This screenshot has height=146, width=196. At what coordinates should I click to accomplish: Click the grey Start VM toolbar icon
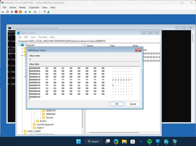click(7, 12)
